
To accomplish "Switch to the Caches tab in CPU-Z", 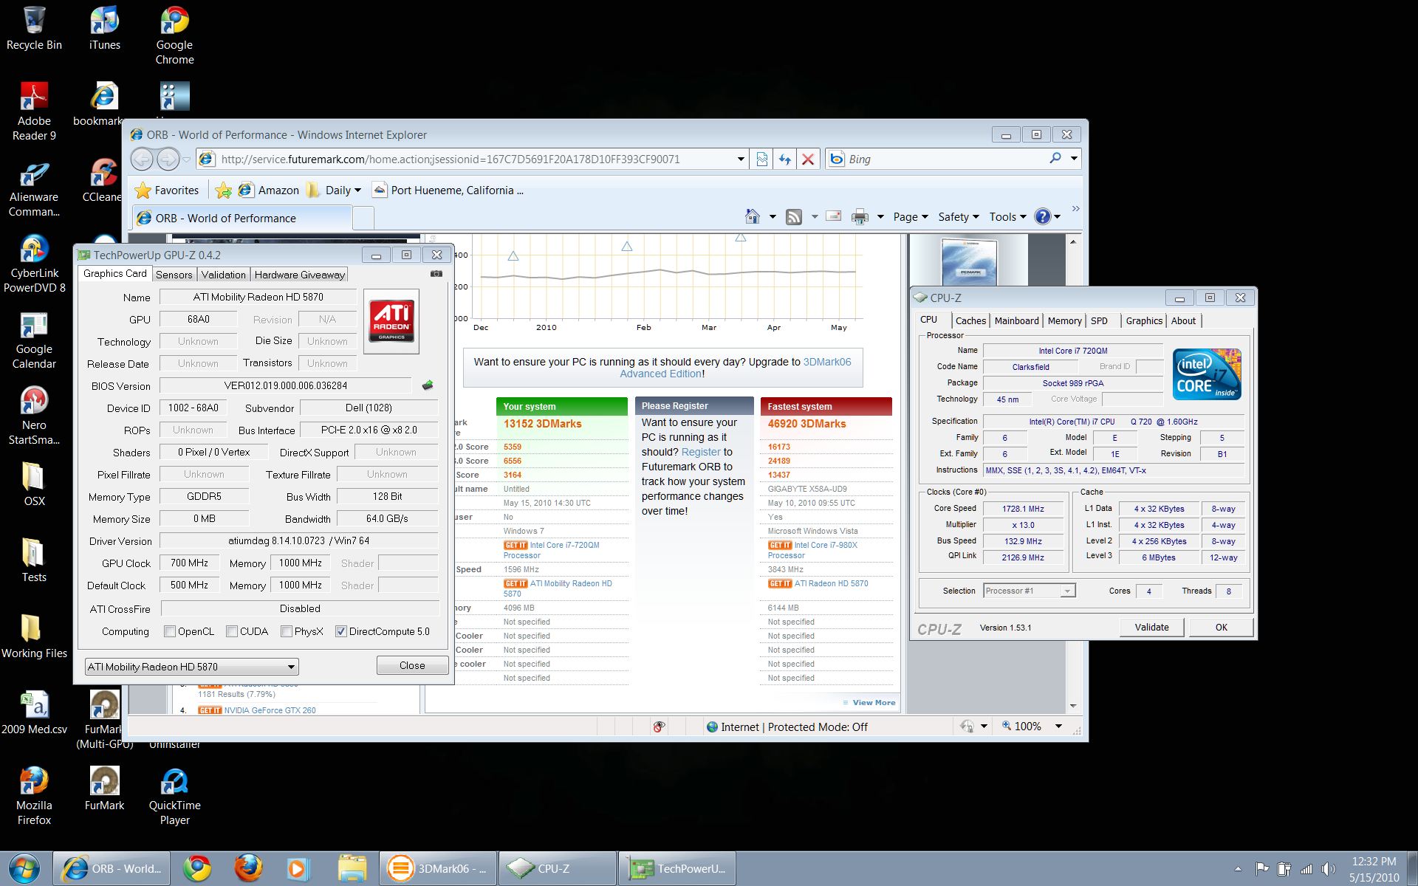I will click(x=970, y=320).
